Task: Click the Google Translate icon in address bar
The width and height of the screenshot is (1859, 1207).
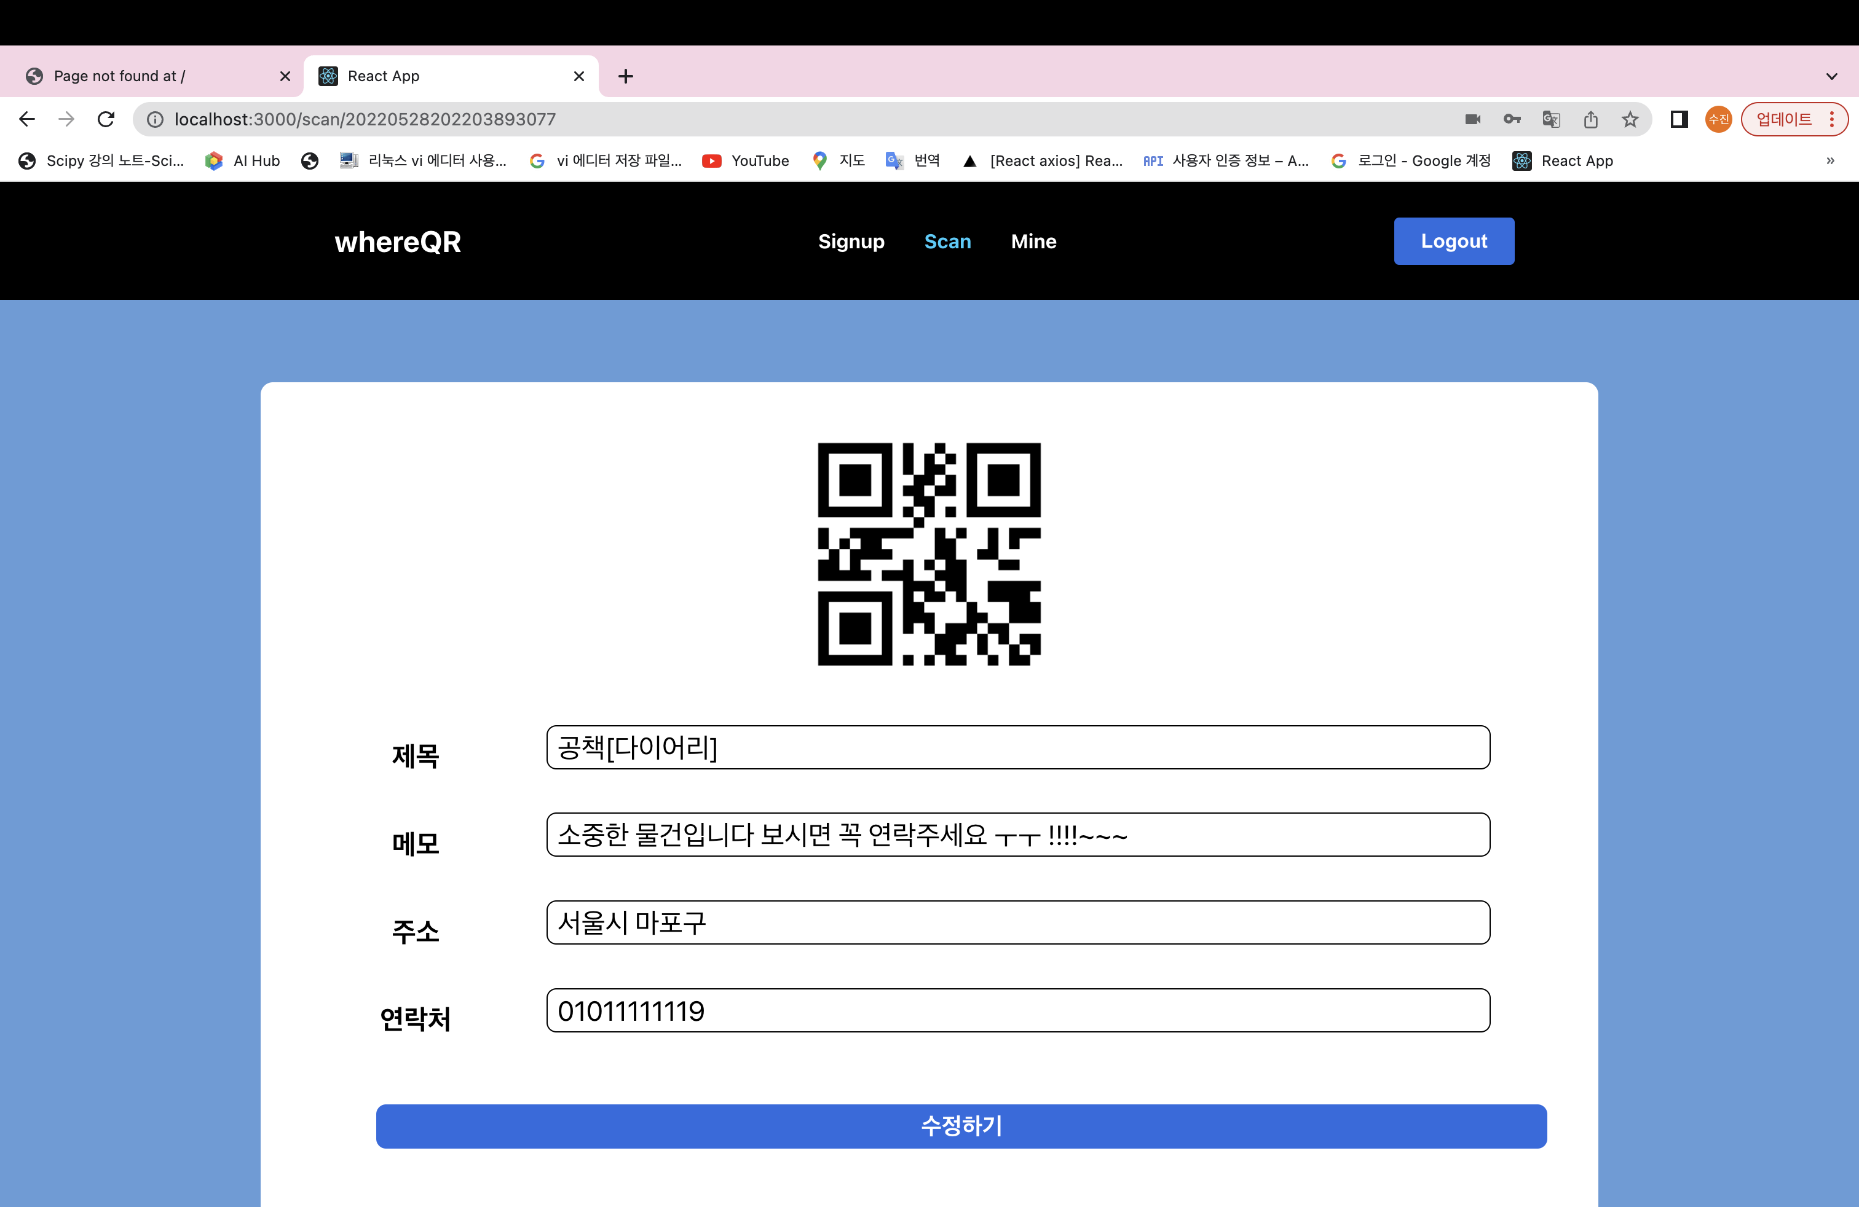Action: (x=1551, y=119)
